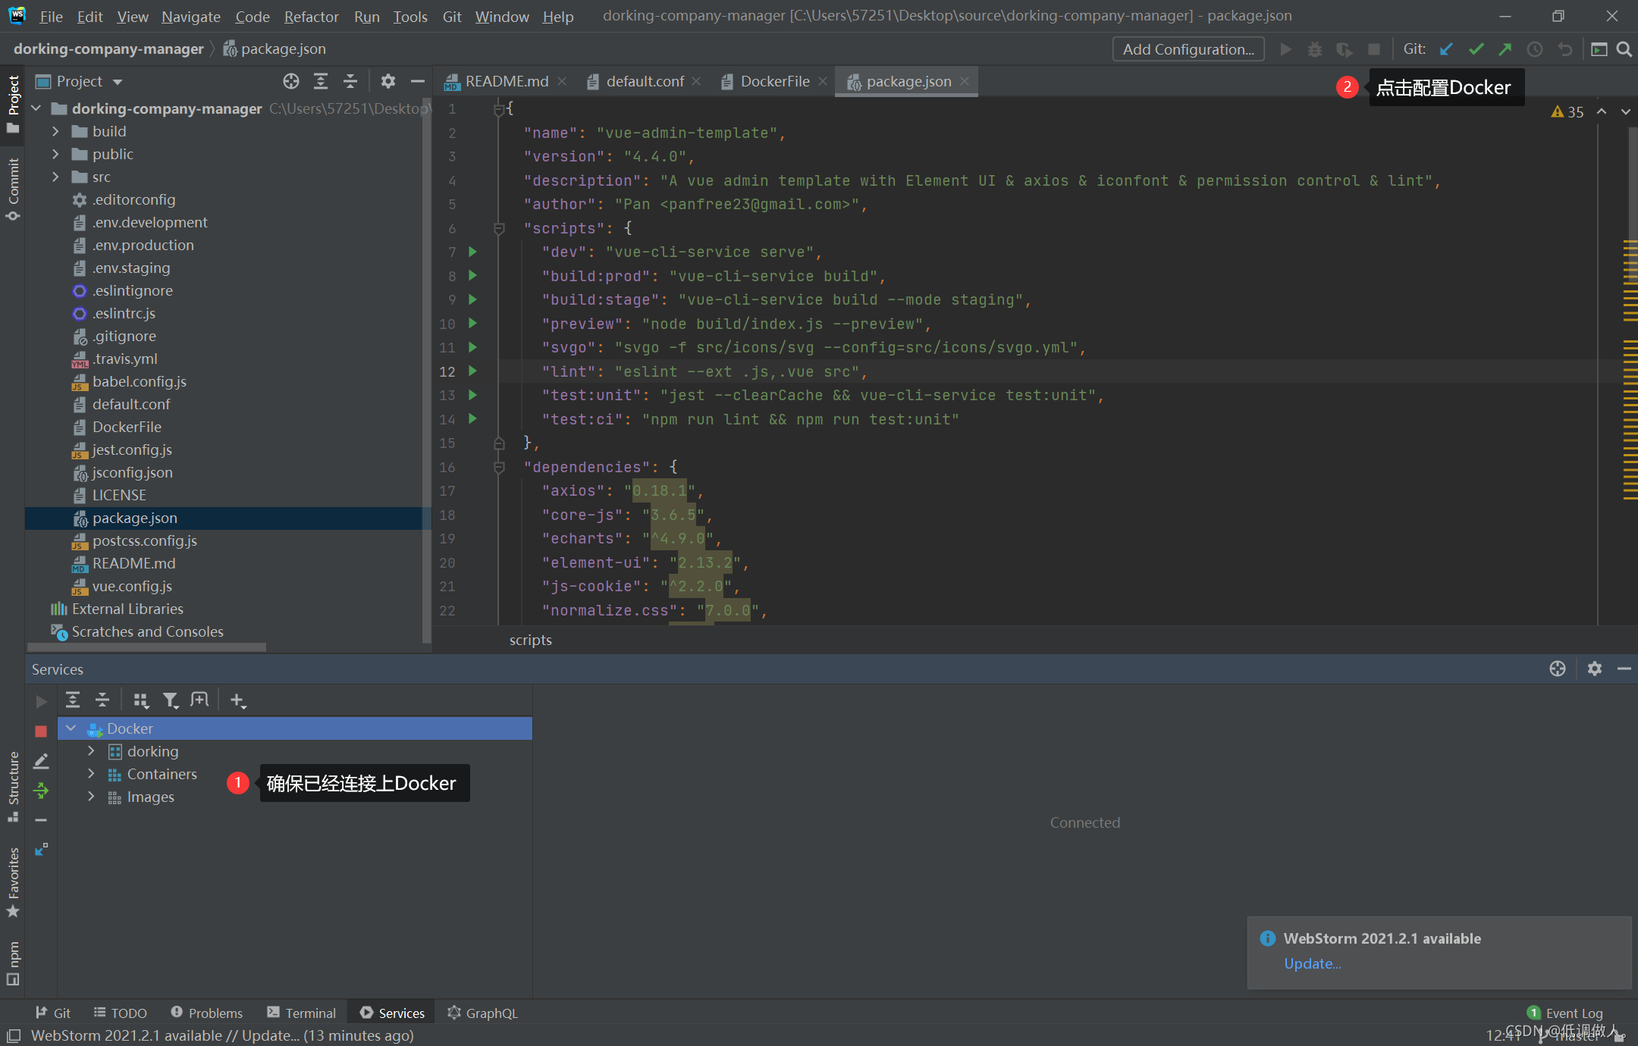
Task: Close the package.json tab
Action: 965,81
